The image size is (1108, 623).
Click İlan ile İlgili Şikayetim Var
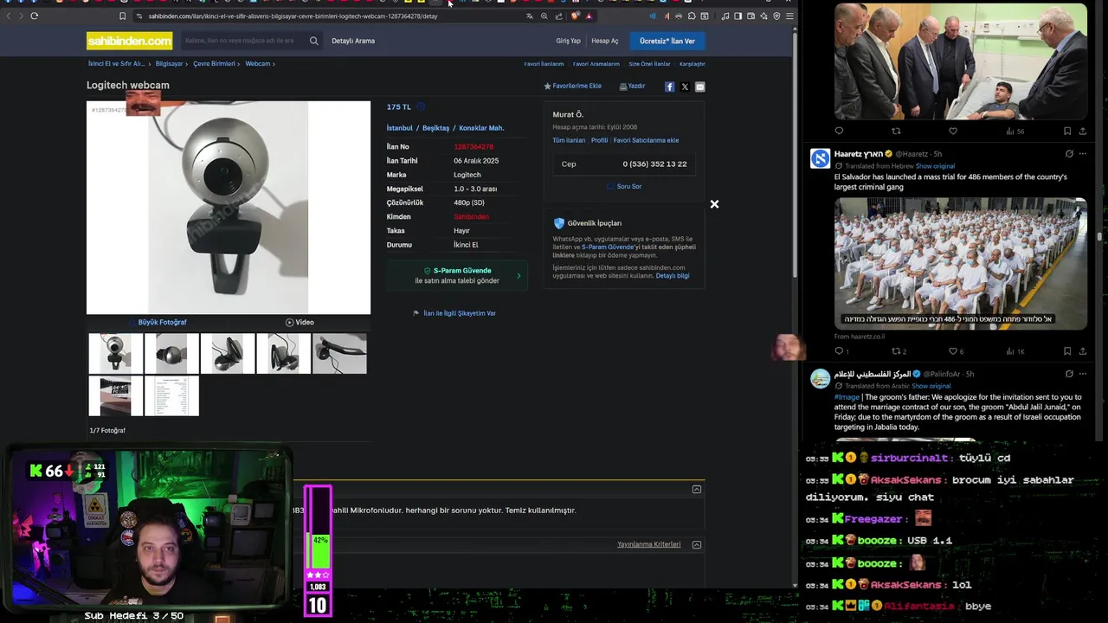click(459, 313)
